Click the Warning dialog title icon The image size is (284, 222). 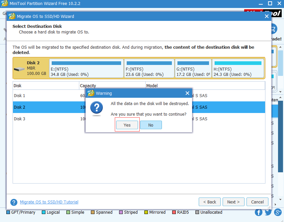pyautogui.click(x=91, y=93)
